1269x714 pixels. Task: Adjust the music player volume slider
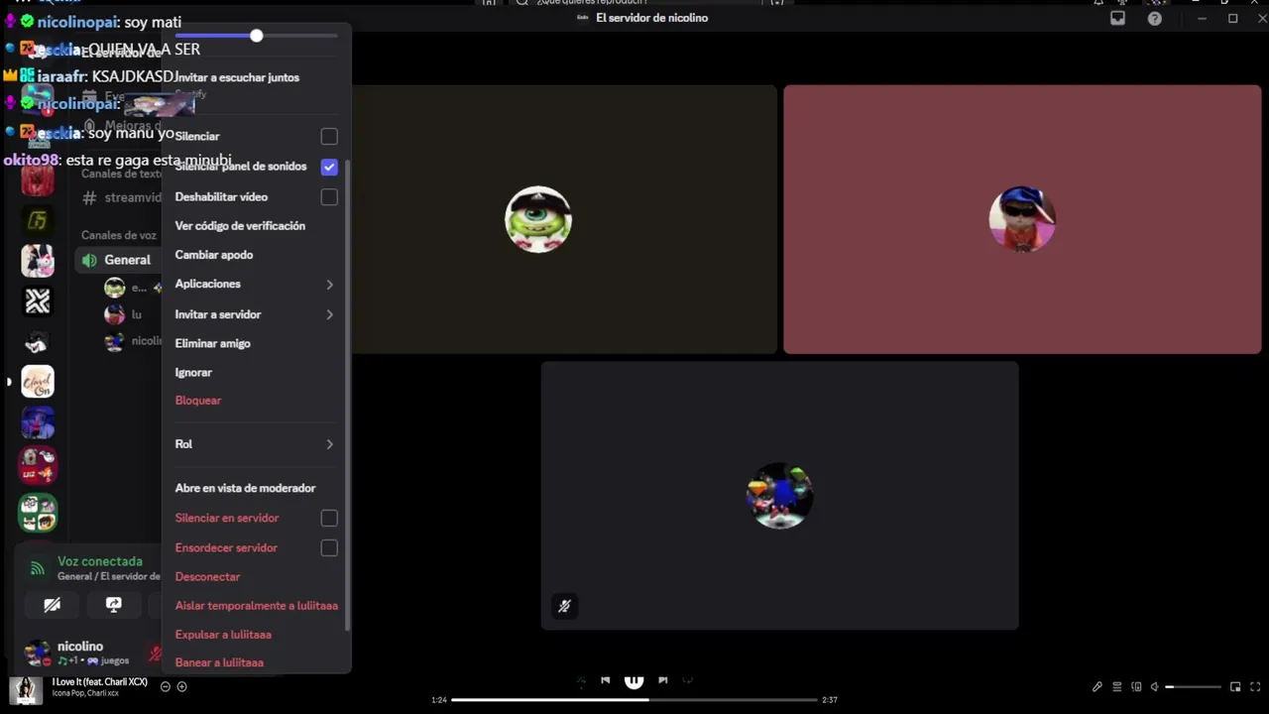coord(1193,686)
